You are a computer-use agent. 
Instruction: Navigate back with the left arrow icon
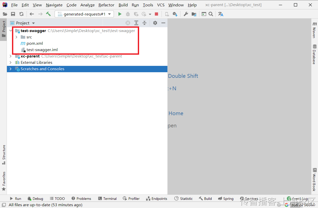pos(32,14)
